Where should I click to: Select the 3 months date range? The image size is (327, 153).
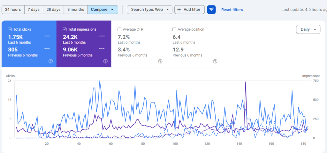pyautogui.click(x=76, y=10)
